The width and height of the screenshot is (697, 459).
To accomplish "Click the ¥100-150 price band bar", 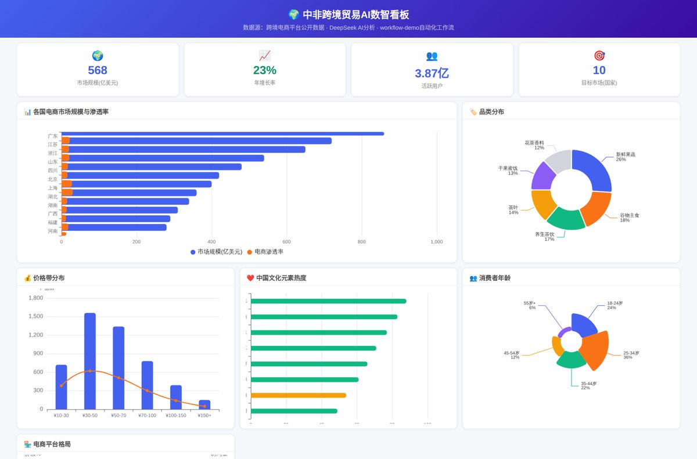I will (x=176, y=397).
